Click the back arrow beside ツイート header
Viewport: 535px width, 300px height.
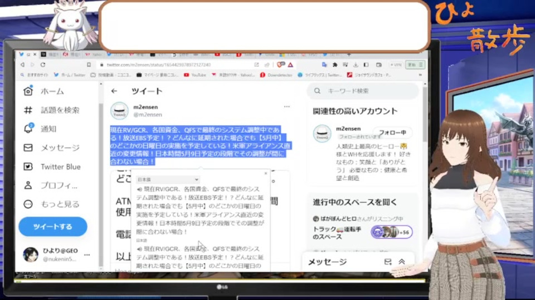[x=114, y=91]
